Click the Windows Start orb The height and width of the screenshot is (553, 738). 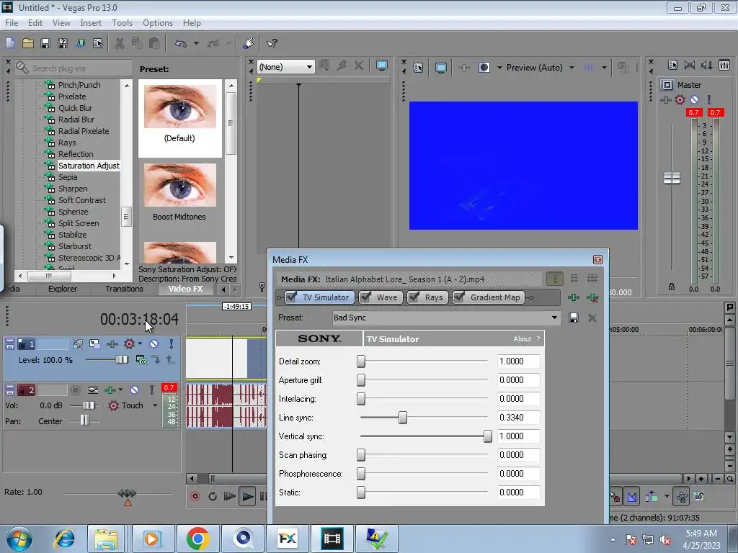(19, 539)
